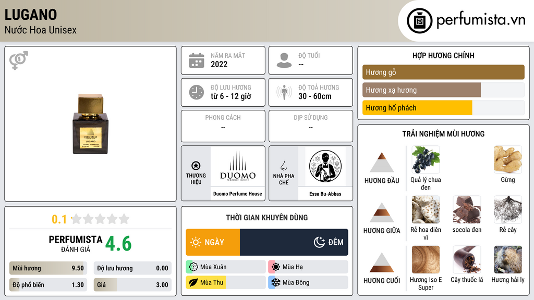
Task: Click the 2022 release year value
Action: pyautogui.click(x=219, y=64)
